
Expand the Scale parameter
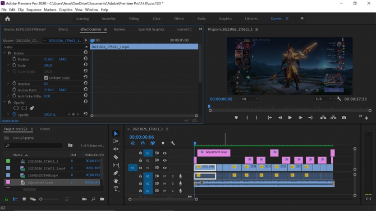(8, 65)
